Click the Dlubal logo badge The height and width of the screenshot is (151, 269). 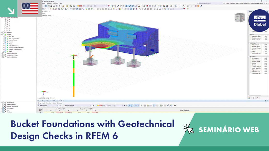tap(259, 21)
